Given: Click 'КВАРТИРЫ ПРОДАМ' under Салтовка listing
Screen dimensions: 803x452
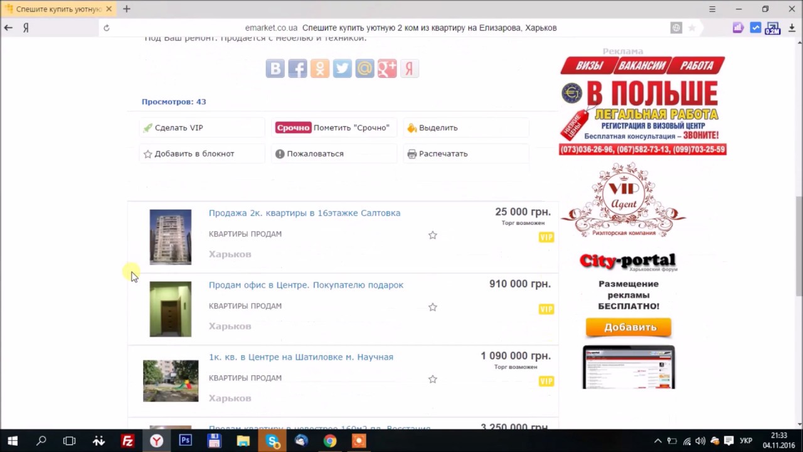Looking at the screenshot, I should pyautogui.click(x=245, y=234).
